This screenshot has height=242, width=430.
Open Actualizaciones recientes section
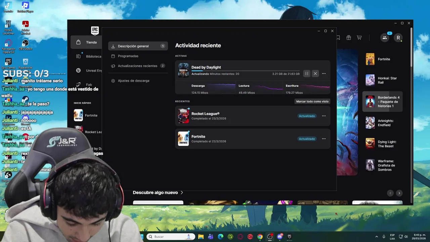pos(138,66)
